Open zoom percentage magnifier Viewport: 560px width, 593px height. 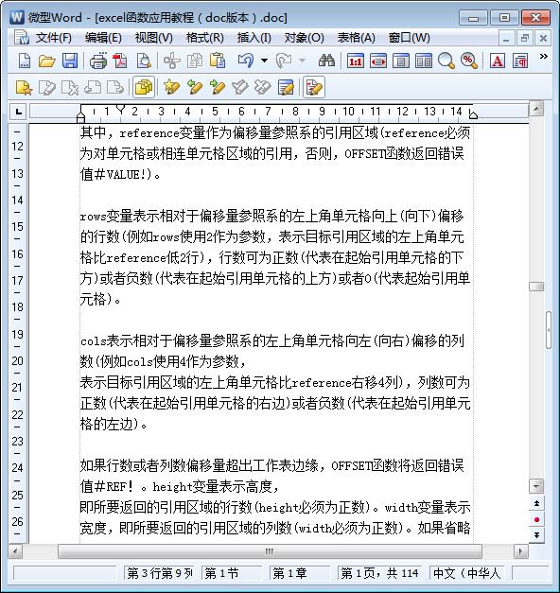(x=469, y=61)
